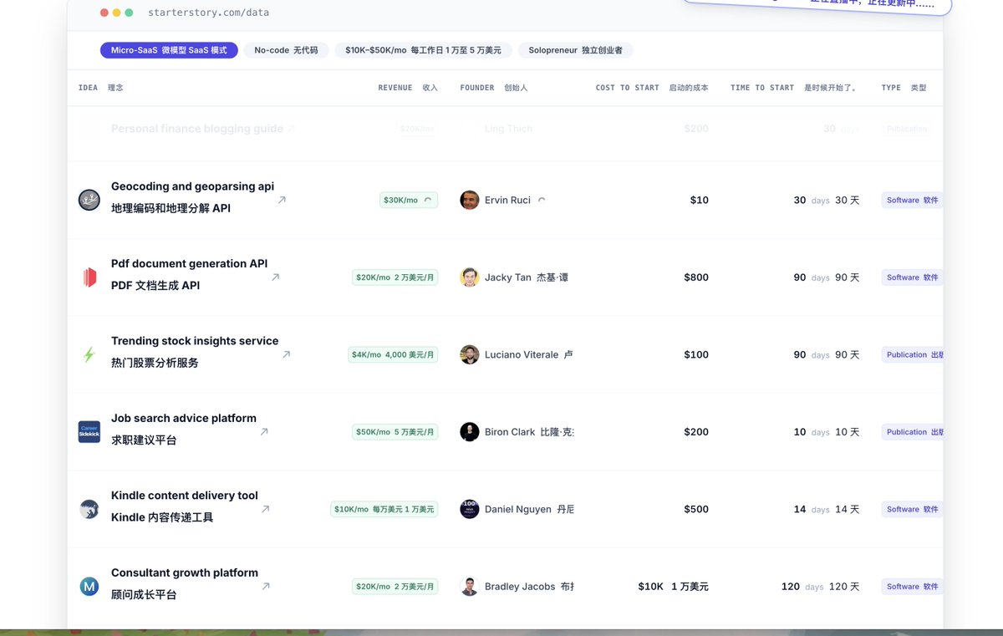Image resolution: width=1003 pixels, height=636 pixels.
Task: Sort by the TYPE column header
Action: (904, 88)
